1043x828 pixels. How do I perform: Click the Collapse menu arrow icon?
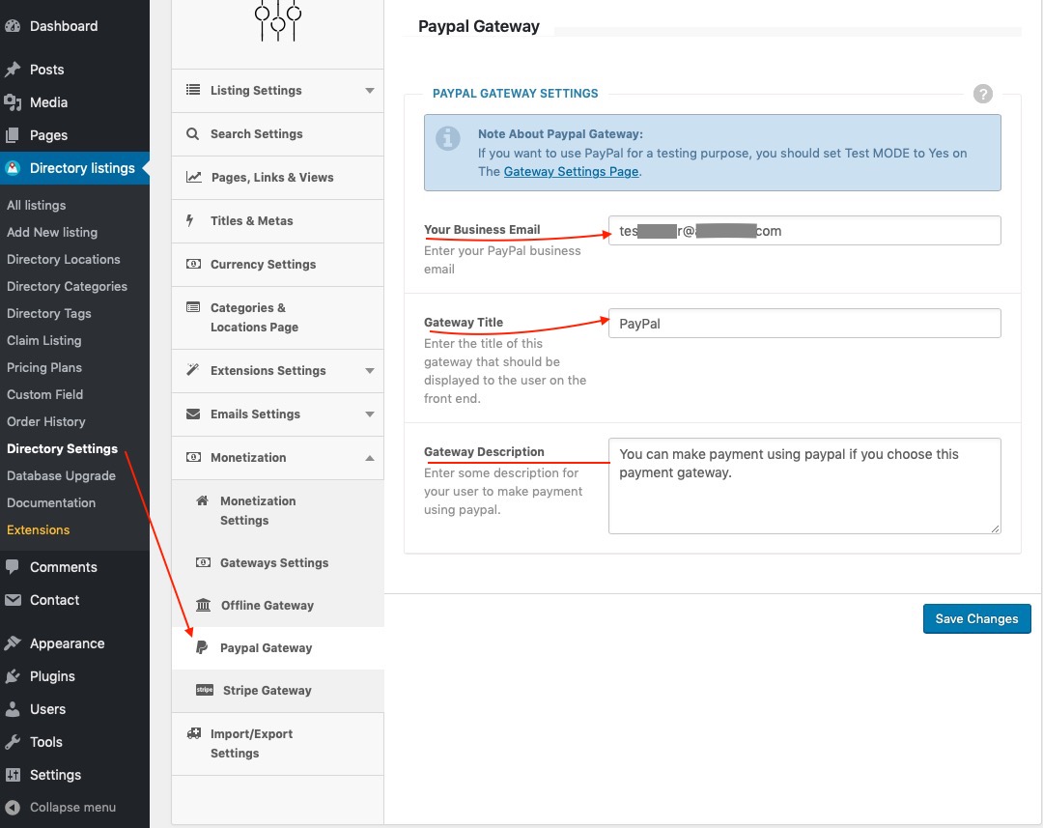13,808
